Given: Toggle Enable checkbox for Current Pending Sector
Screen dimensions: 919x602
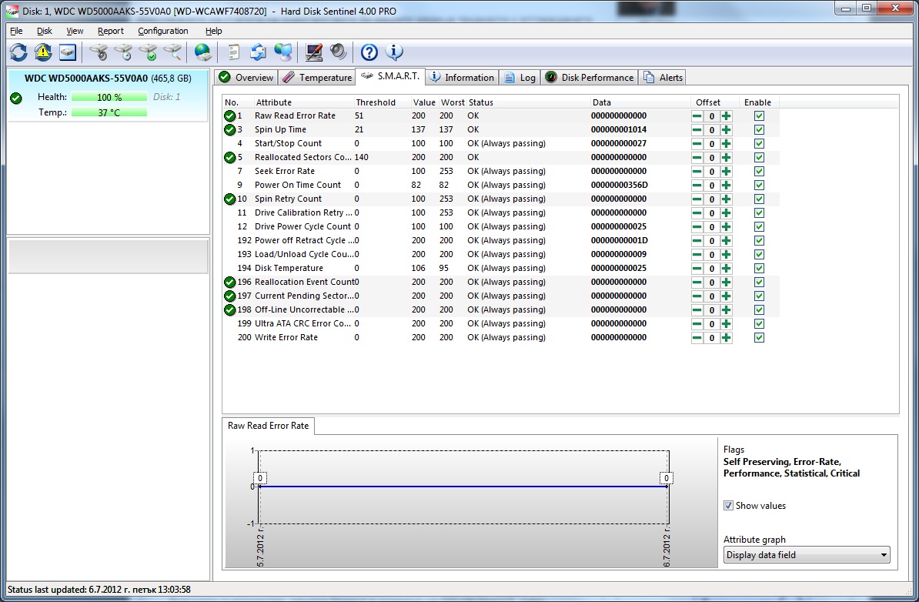Looking at the screenshot, I should [x=759, y=296].
